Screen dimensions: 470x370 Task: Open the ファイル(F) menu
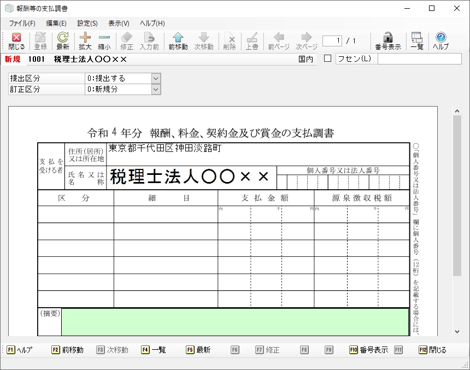coord(22,24)
